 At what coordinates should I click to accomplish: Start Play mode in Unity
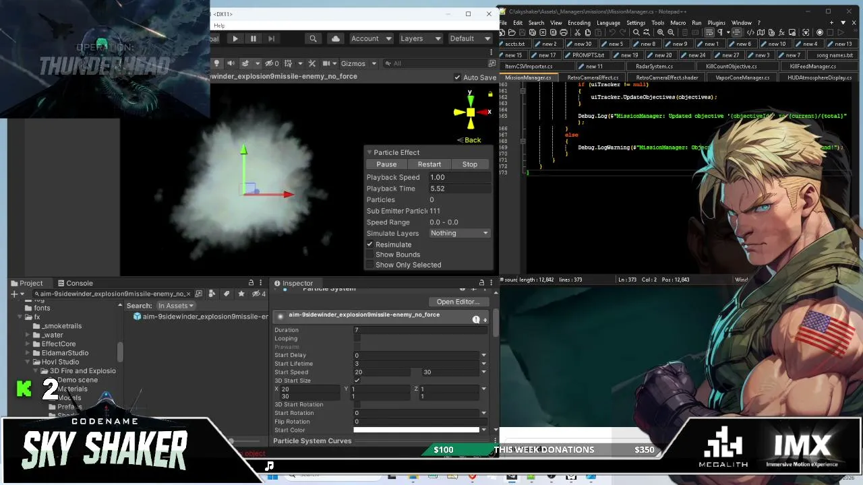click(x=235, y=38)
